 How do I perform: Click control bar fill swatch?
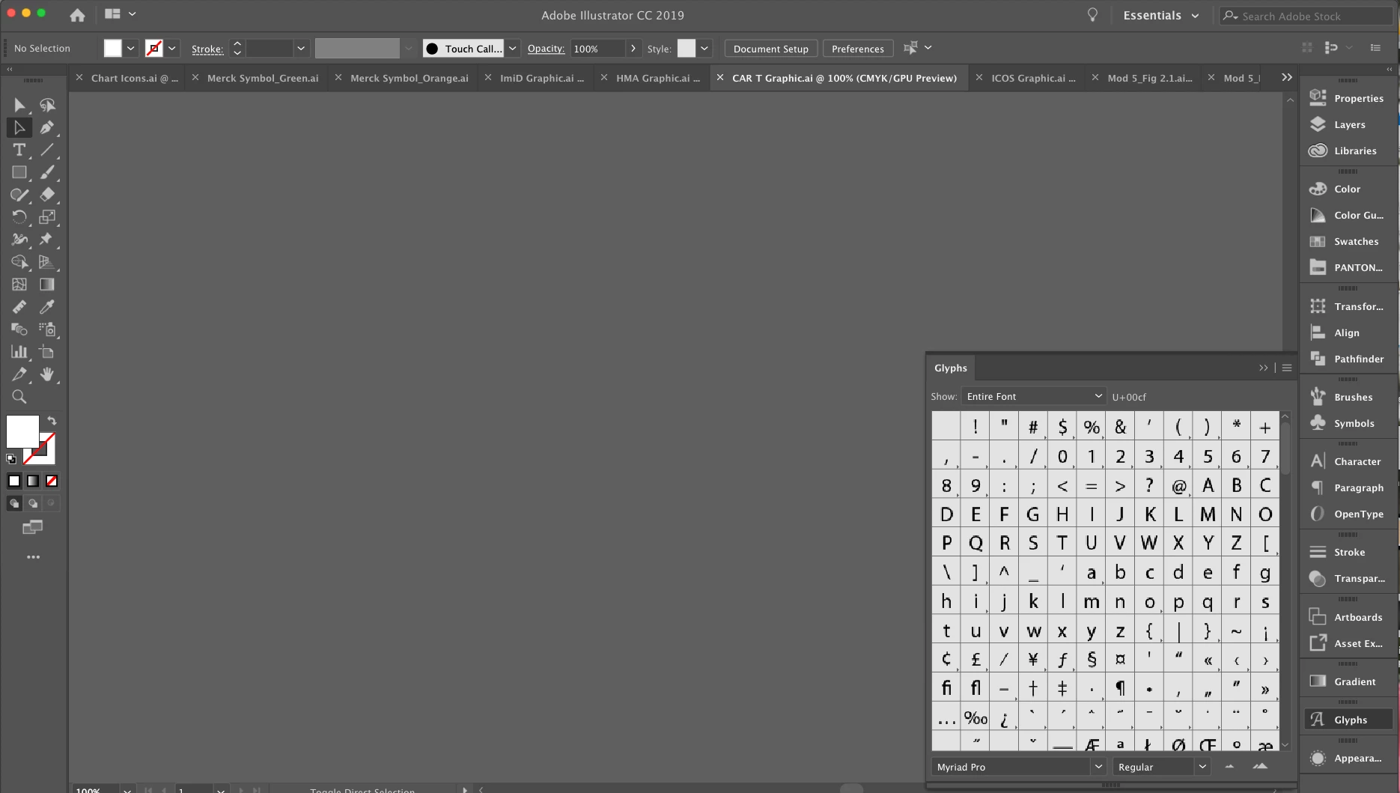click(112, 48)
